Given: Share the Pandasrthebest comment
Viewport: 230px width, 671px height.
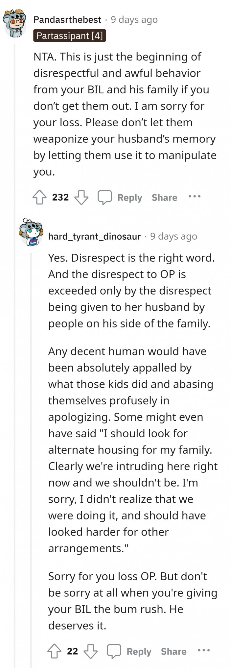Looking at the screenshot, I should coord(164,198).
